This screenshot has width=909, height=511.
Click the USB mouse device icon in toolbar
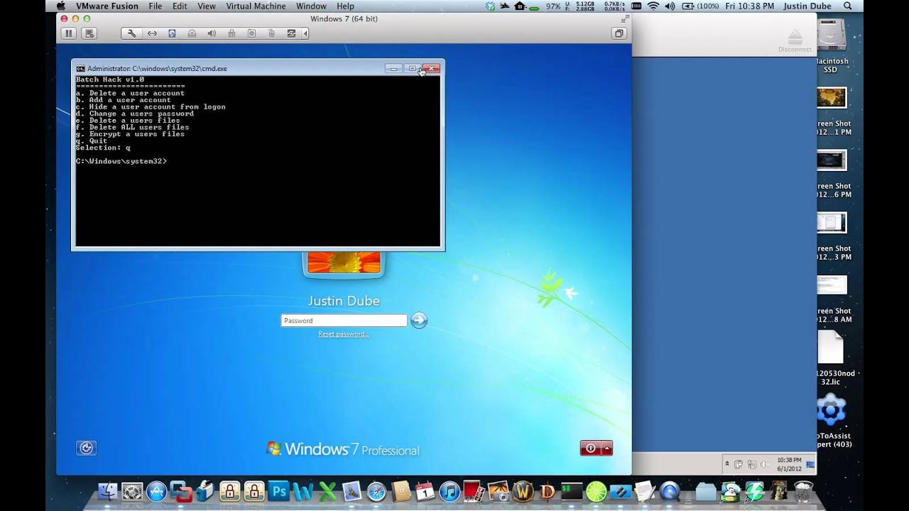point(271,33)
